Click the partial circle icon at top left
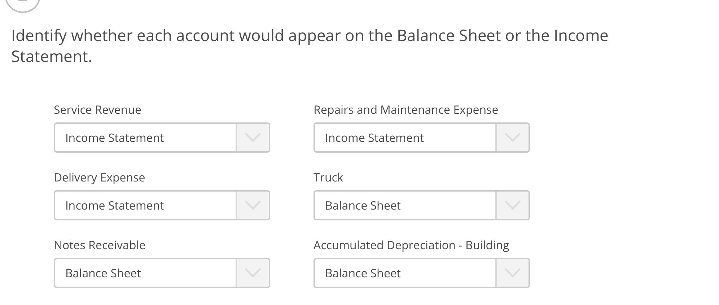This screenshot has width=719, height=305. pos(22,4)
